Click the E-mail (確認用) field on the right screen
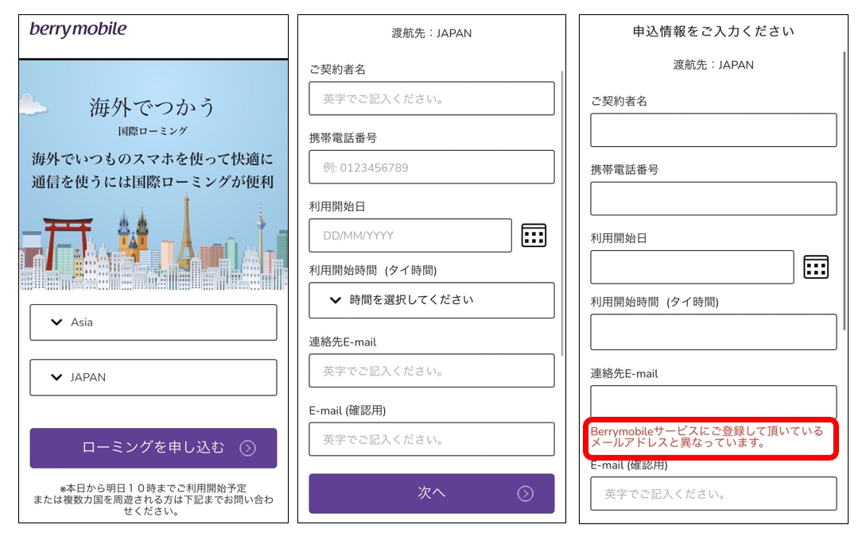Screen dimensions: 866x536 [713, 494]
